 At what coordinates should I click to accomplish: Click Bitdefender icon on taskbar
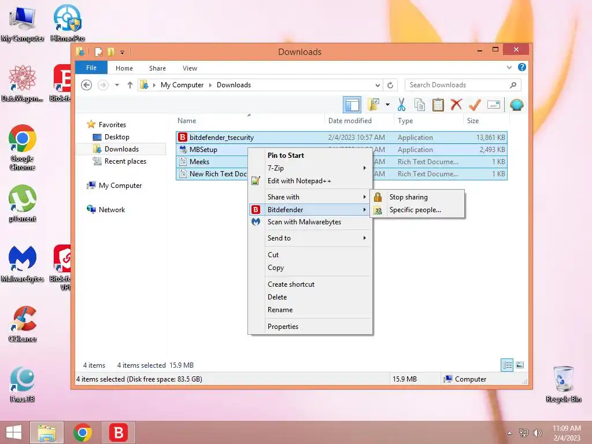pos(118,432)
